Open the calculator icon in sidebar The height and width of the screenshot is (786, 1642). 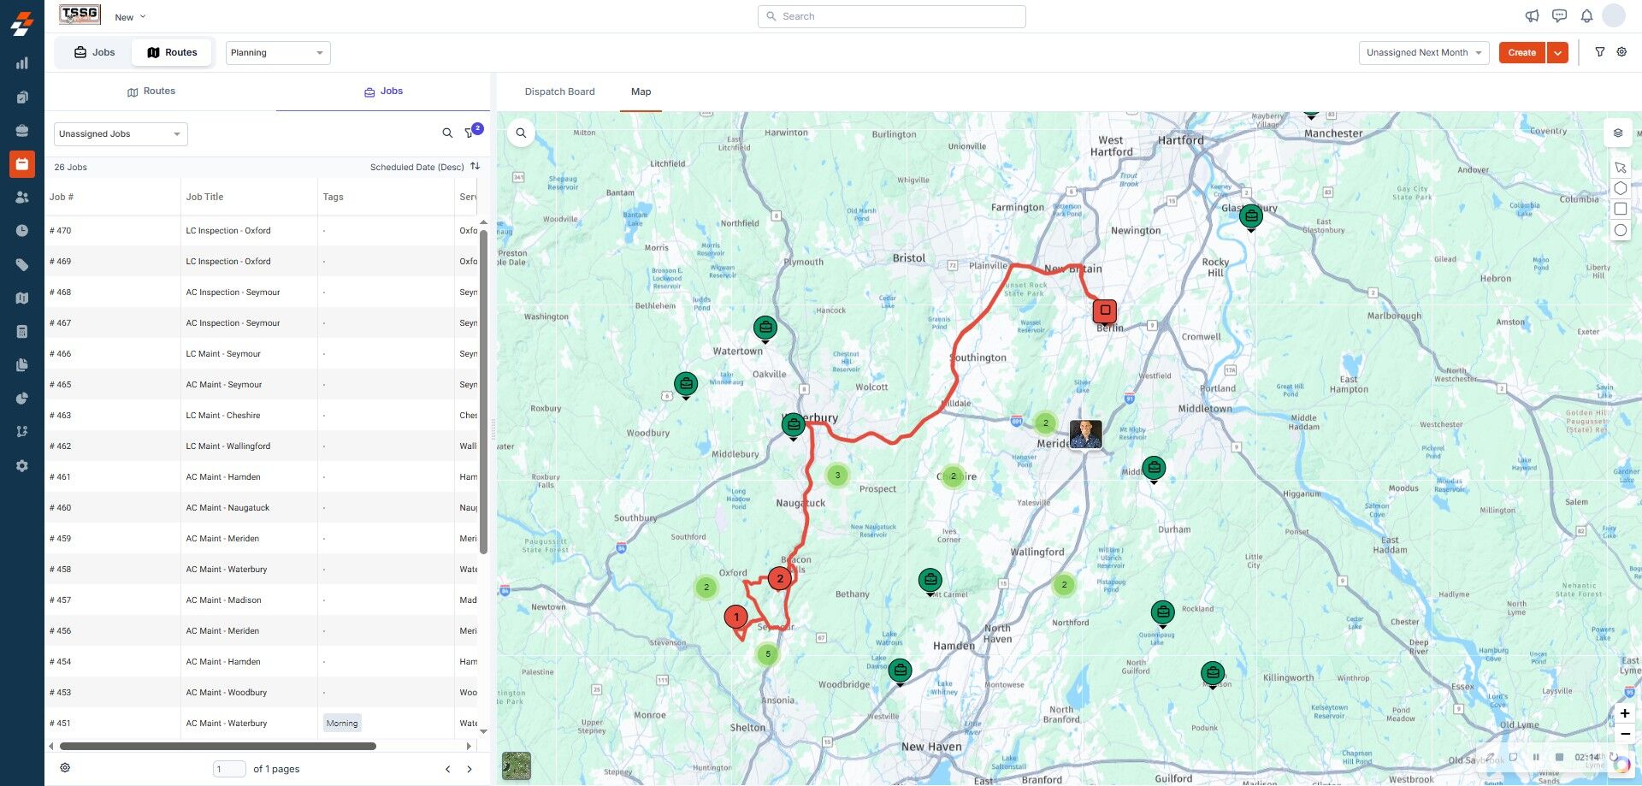(22, 331)
